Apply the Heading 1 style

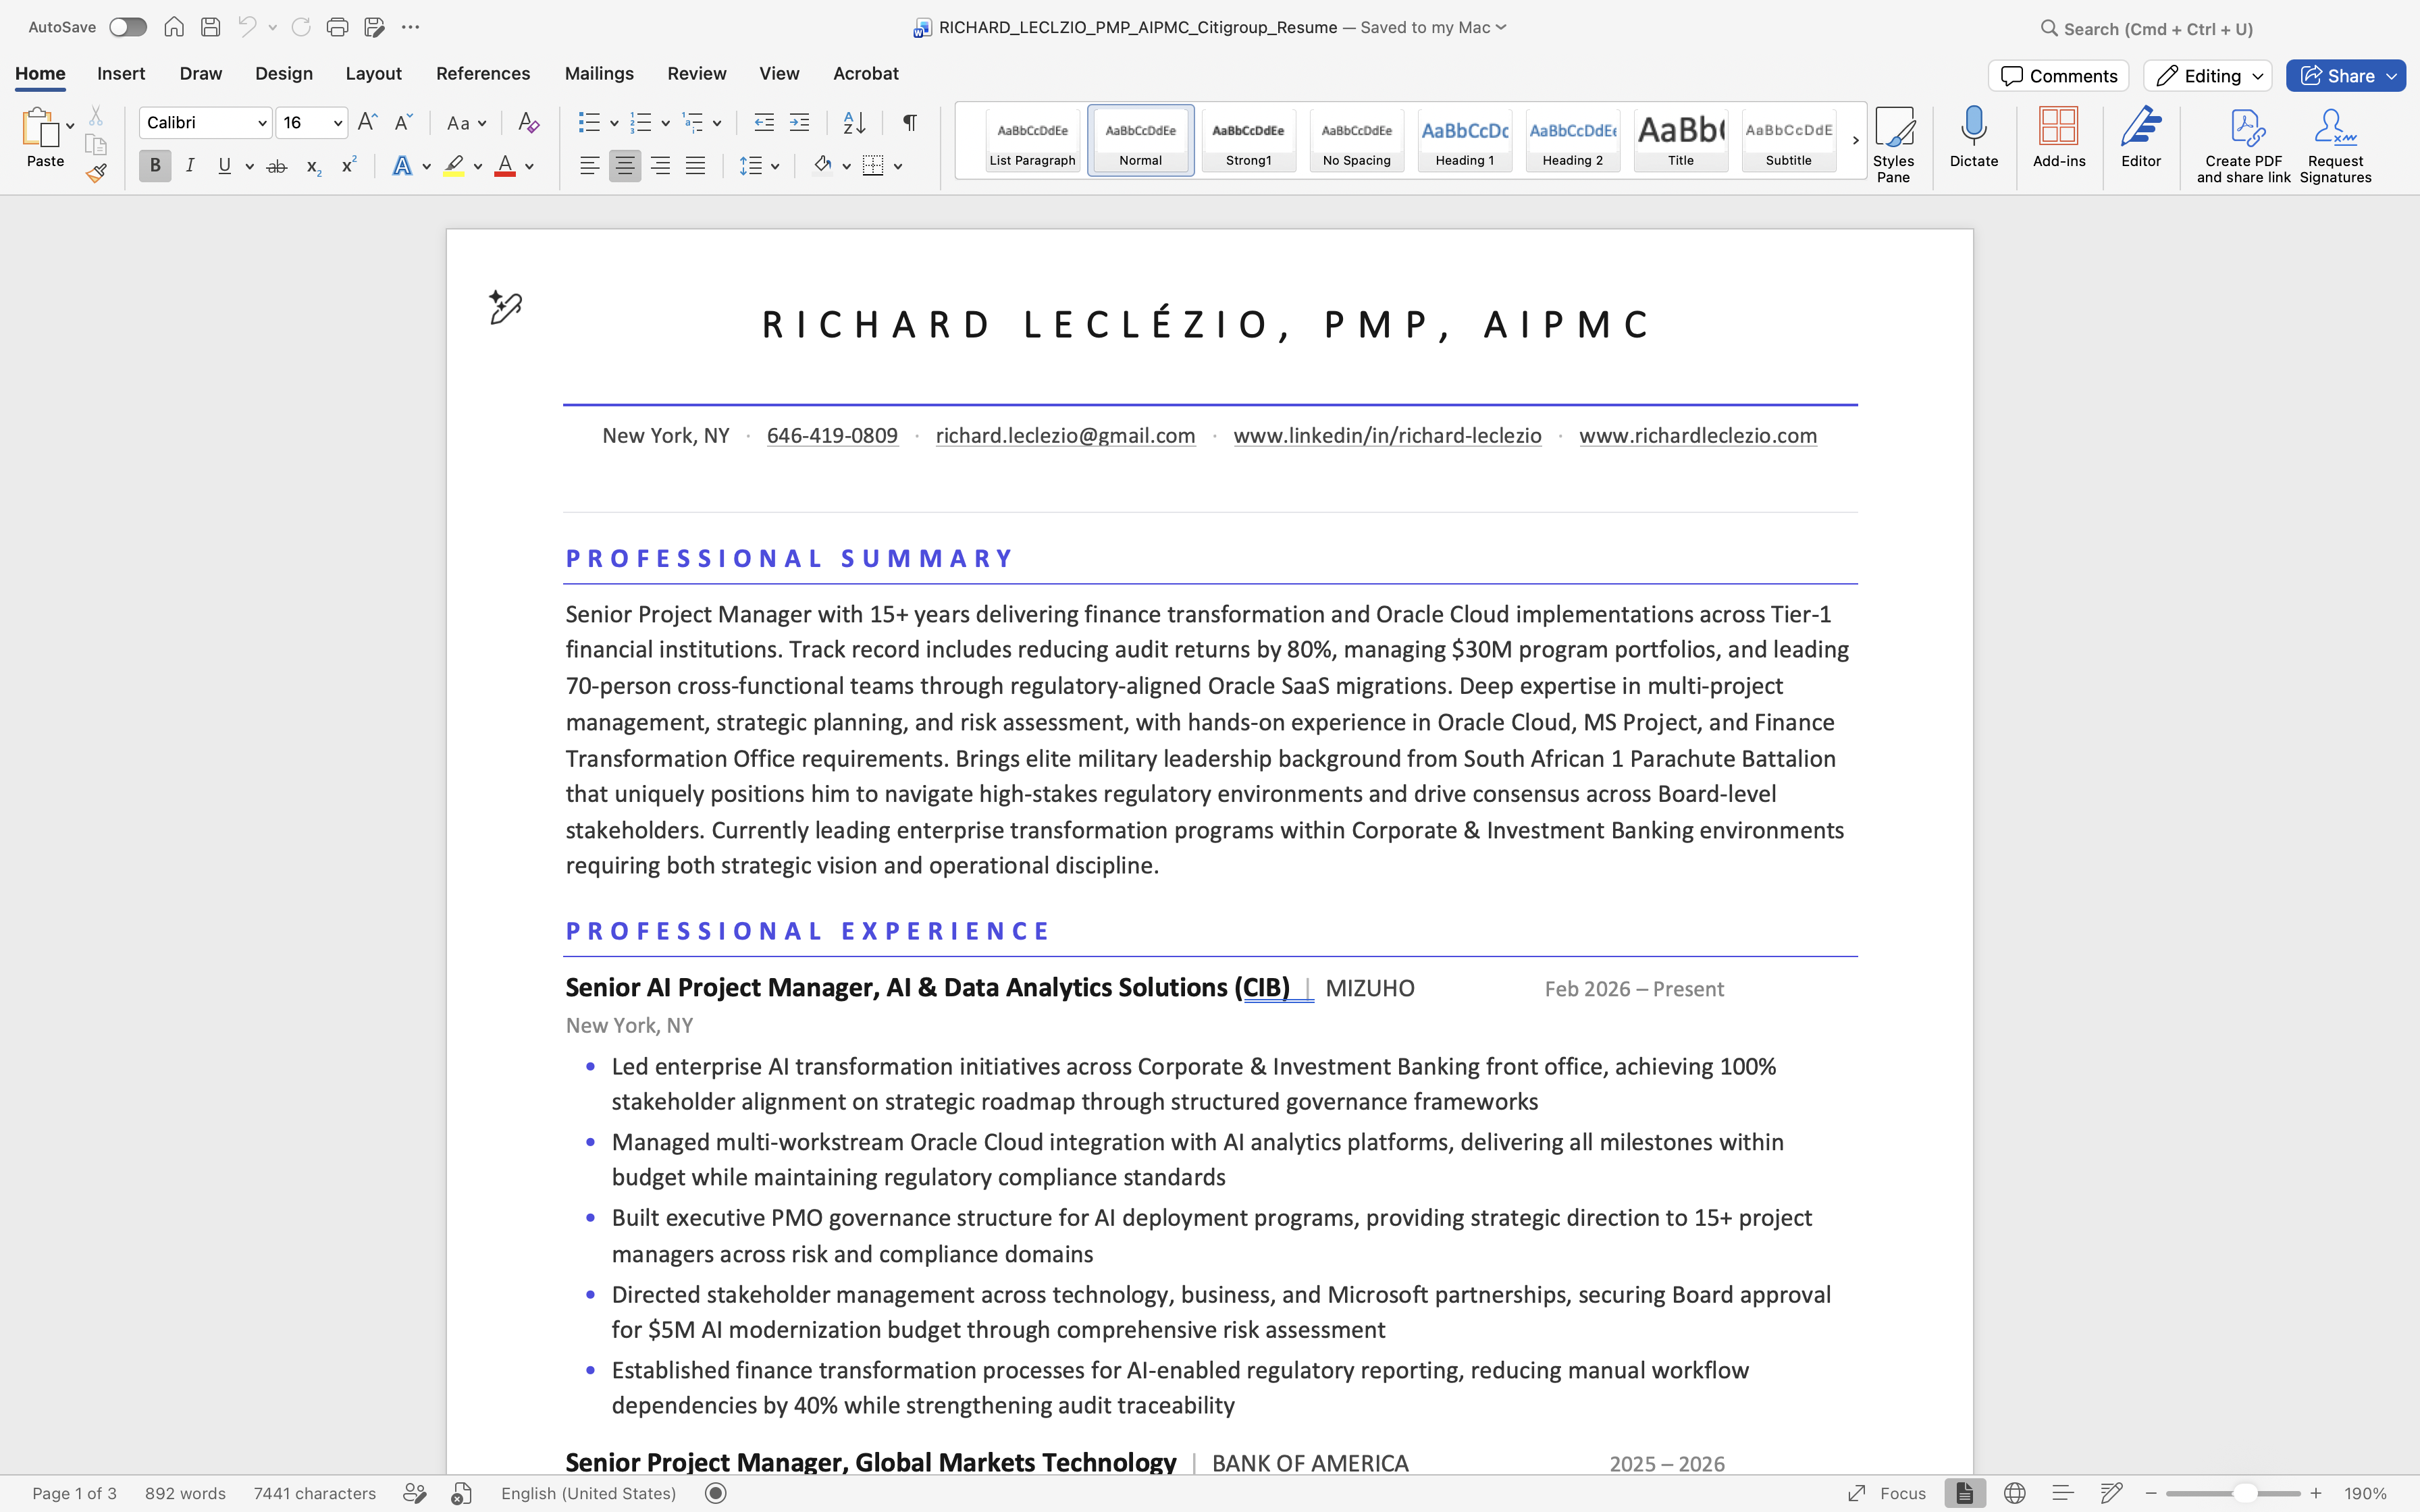1465,140
